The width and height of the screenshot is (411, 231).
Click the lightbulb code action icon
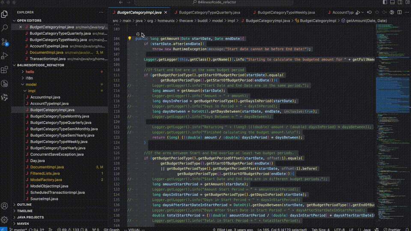(x=129, y=38)
